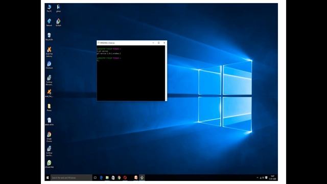Open This PC desktop icon

coord(49,8)
